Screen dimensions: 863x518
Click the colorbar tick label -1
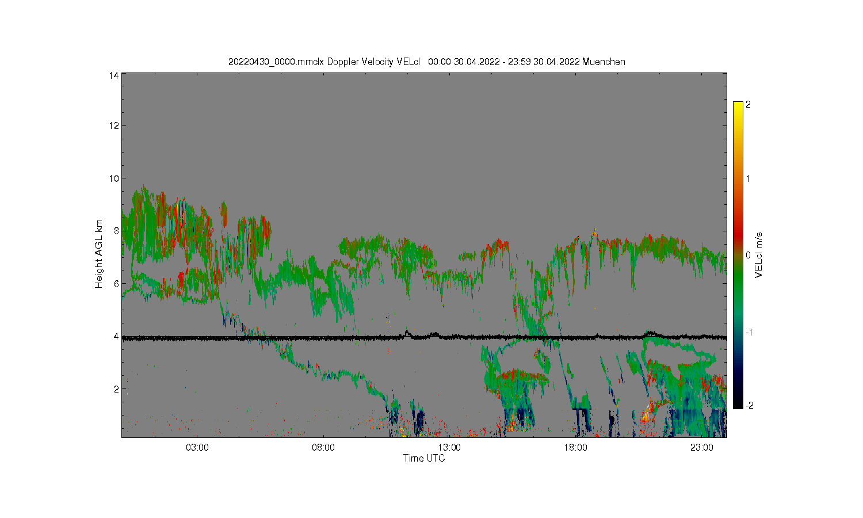(x=749, y=333)
